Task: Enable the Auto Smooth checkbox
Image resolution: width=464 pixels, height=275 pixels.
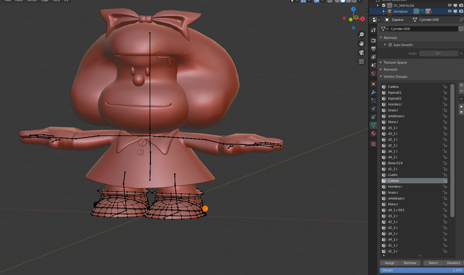Action: coord(390,45)
